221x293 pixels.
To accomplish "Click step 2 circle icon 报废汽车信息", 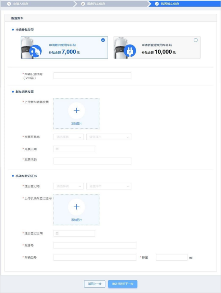I will point(83,4).
